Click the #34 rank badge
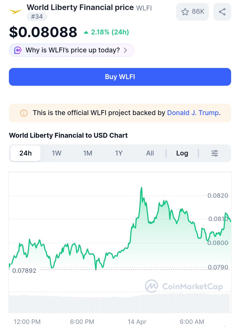This screenshot has width=240, height=327. point(37,17)
